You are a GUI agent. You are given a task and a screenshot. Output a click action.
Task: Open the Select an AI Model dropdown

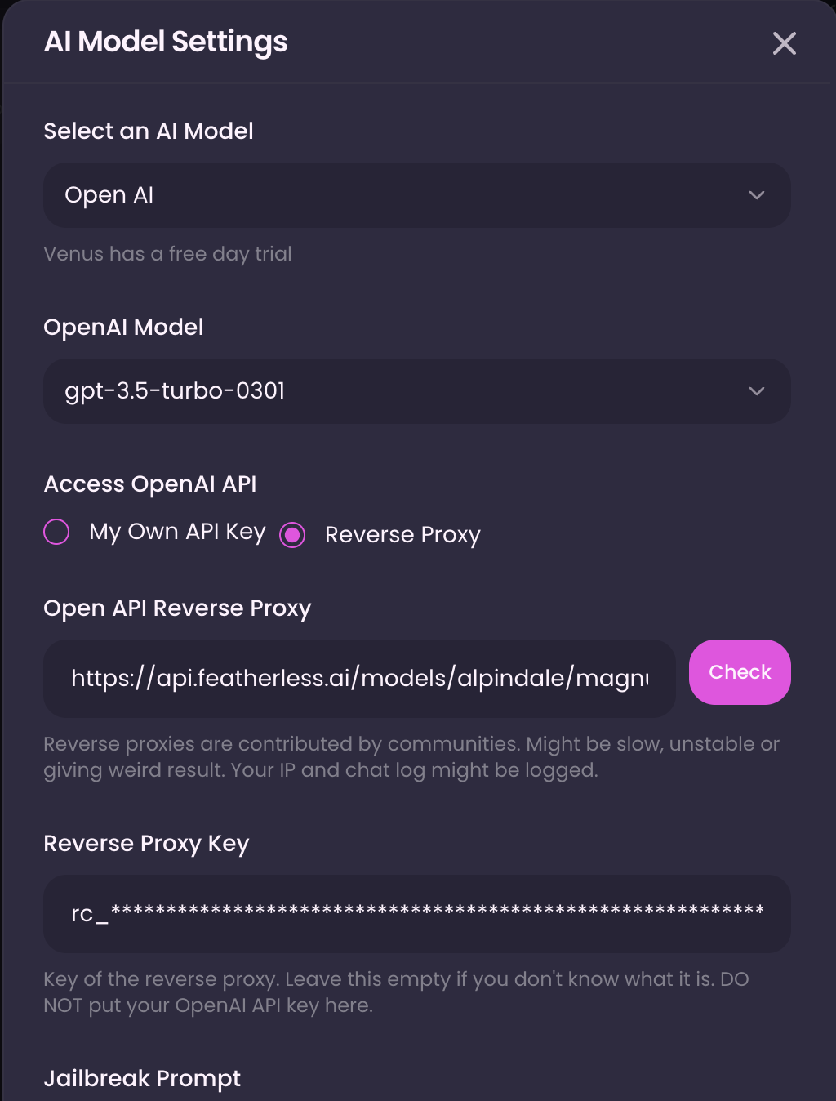pyautogui.click(x=416, y=195)
